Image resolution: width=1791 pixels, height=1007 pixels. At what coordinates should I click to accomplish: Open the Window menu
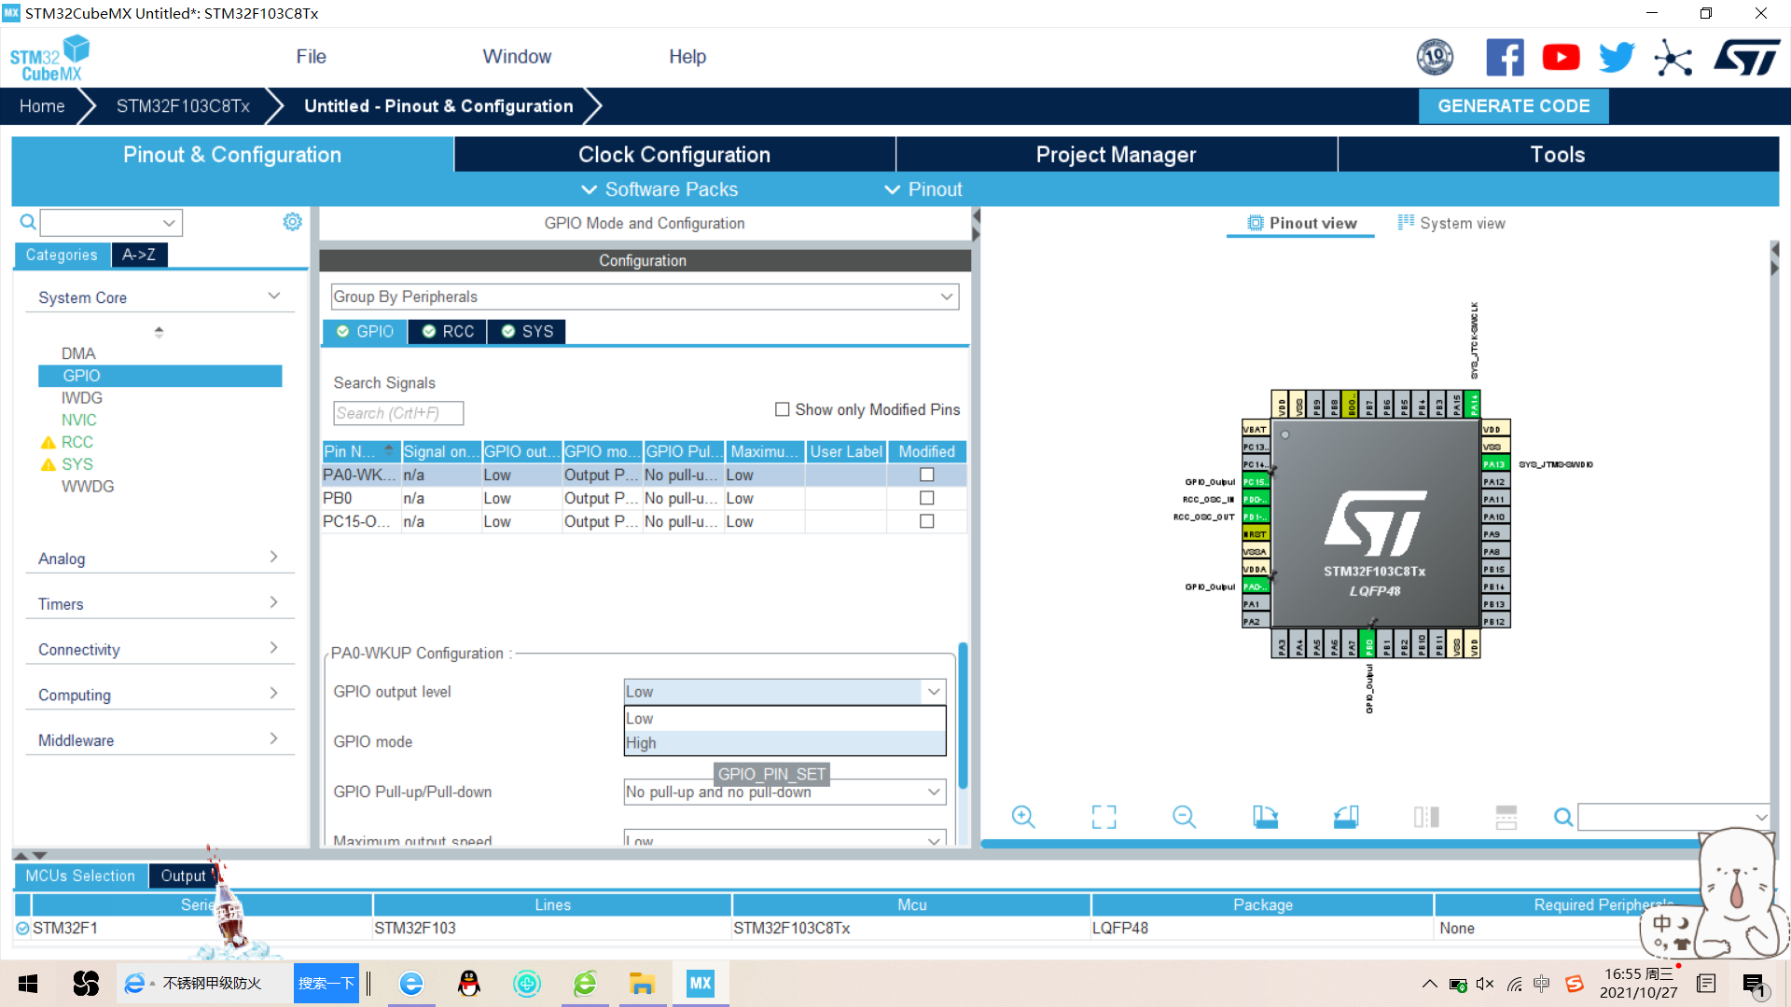(x=517, y=57)
